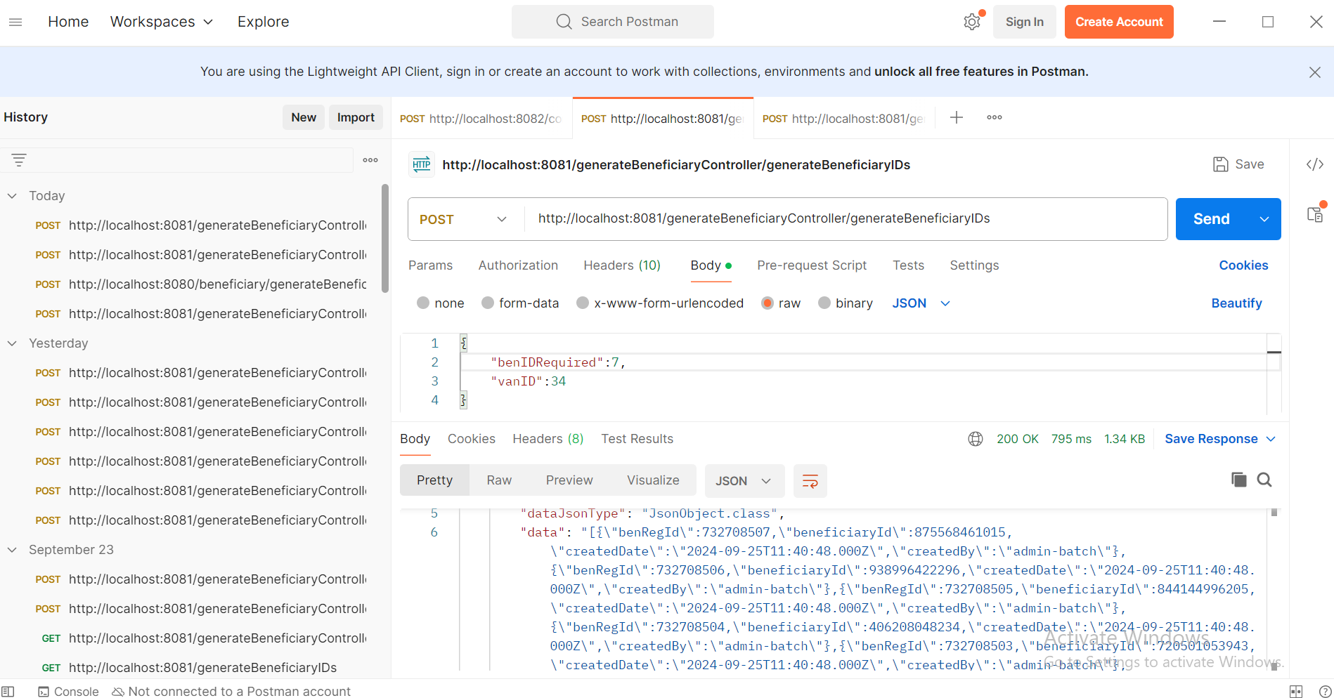Open the code snippet panel

pyautogui.click(x=1314, y=164)
